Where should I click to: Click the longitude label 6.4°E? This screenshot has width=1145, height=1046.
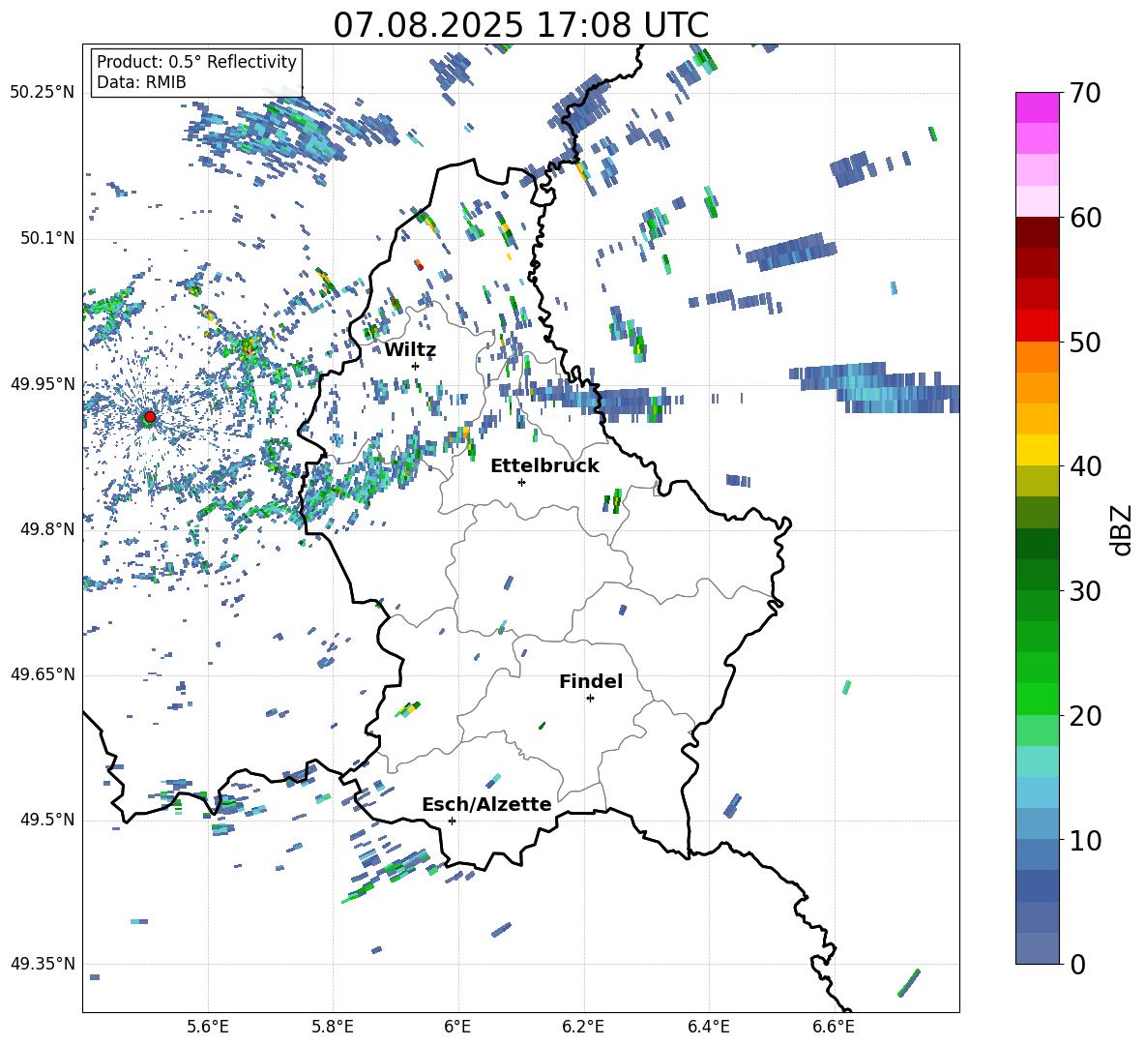708,1027
